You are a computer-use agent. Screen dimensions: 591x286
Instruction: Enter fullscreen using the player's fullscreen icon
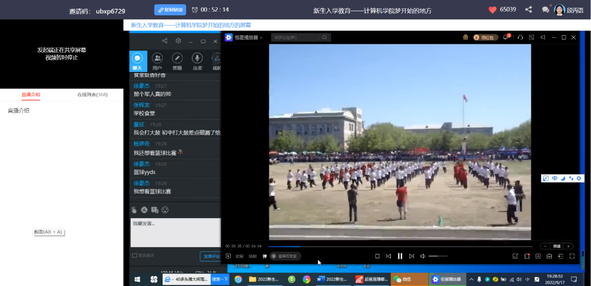click(572, 256)
